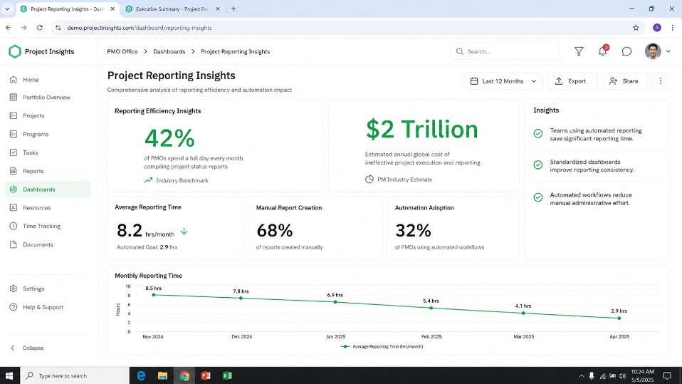Click the PM Industry Estimate pie icon

369,180
